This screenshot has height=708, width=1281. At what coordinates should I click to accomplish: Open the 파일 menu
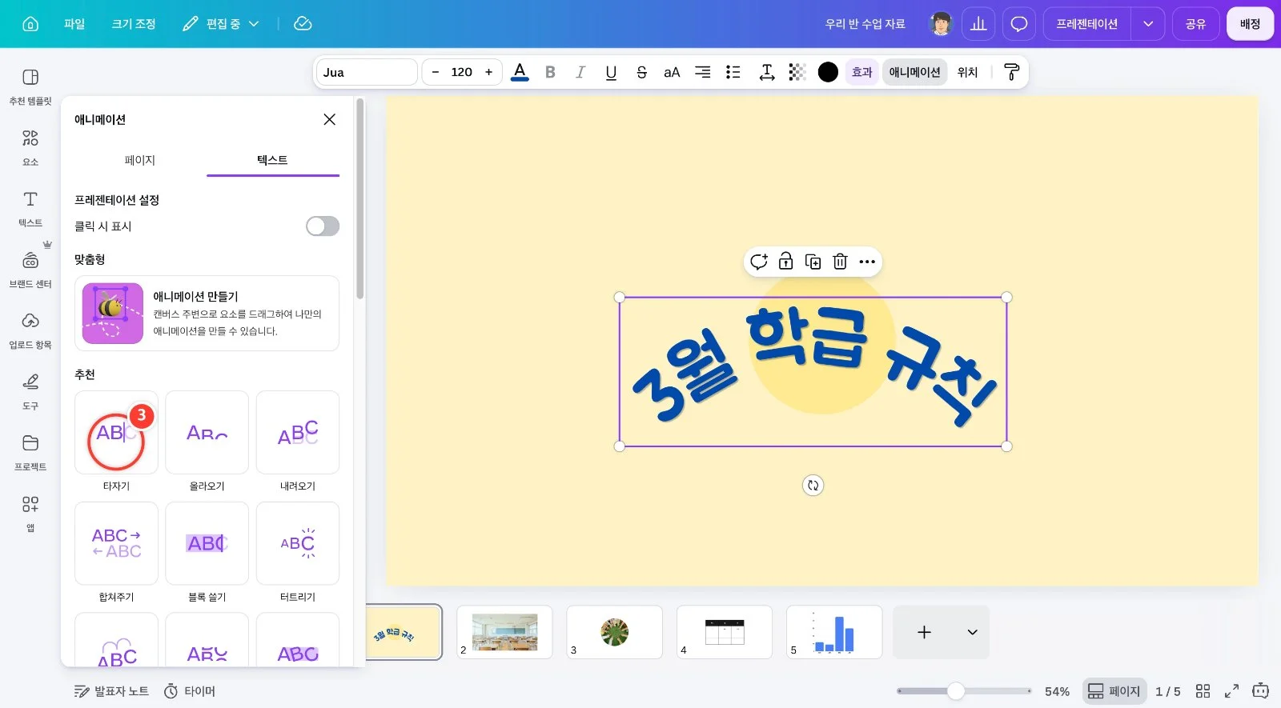click(74, 24)
